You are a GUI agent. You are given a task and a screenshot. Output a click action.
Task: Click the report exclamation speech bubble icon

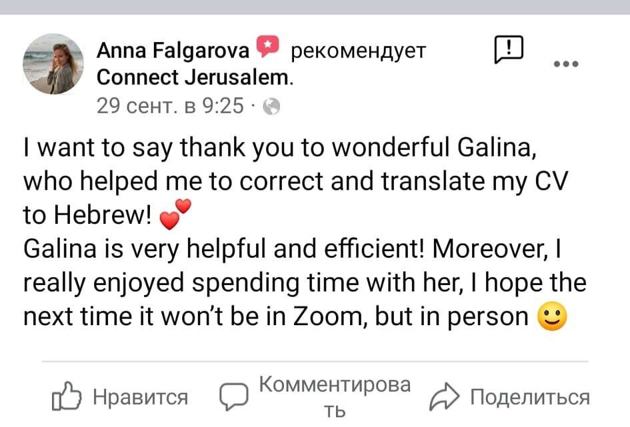[x=507, y=50]
